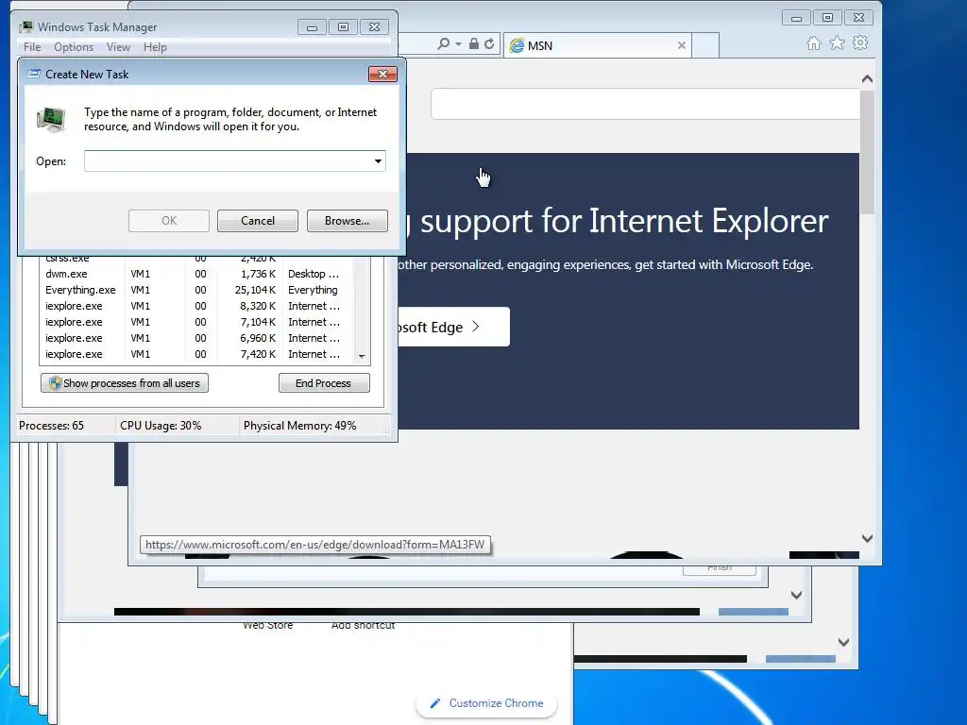
Task: Click the Processes: 65 status text
Action: click(x=51, y=426)
